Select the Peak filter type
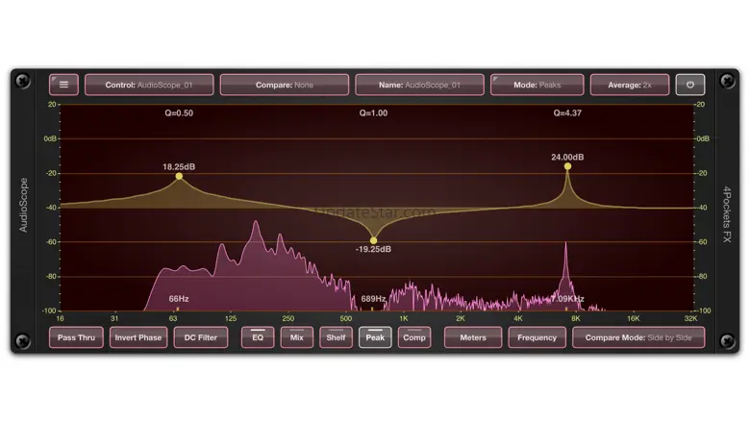 375,337
